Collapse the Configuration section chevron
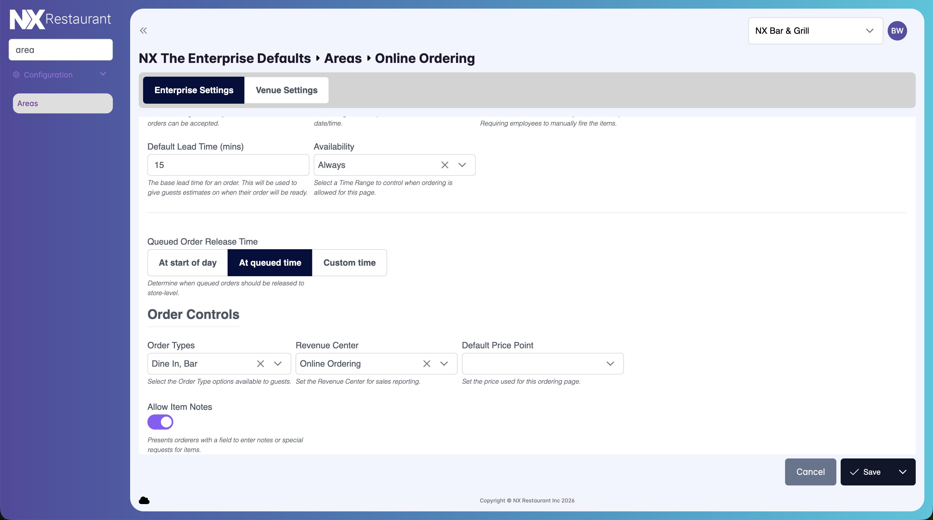 point(103,74)
